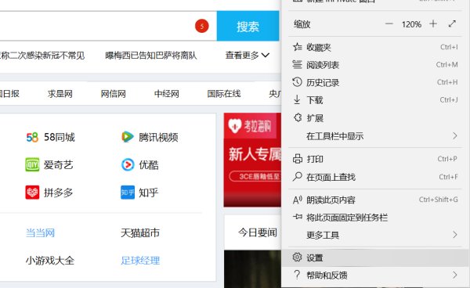Click the 打印 printer icon
Viewport: 470px width, 288px height.
(x=298, y=159)
